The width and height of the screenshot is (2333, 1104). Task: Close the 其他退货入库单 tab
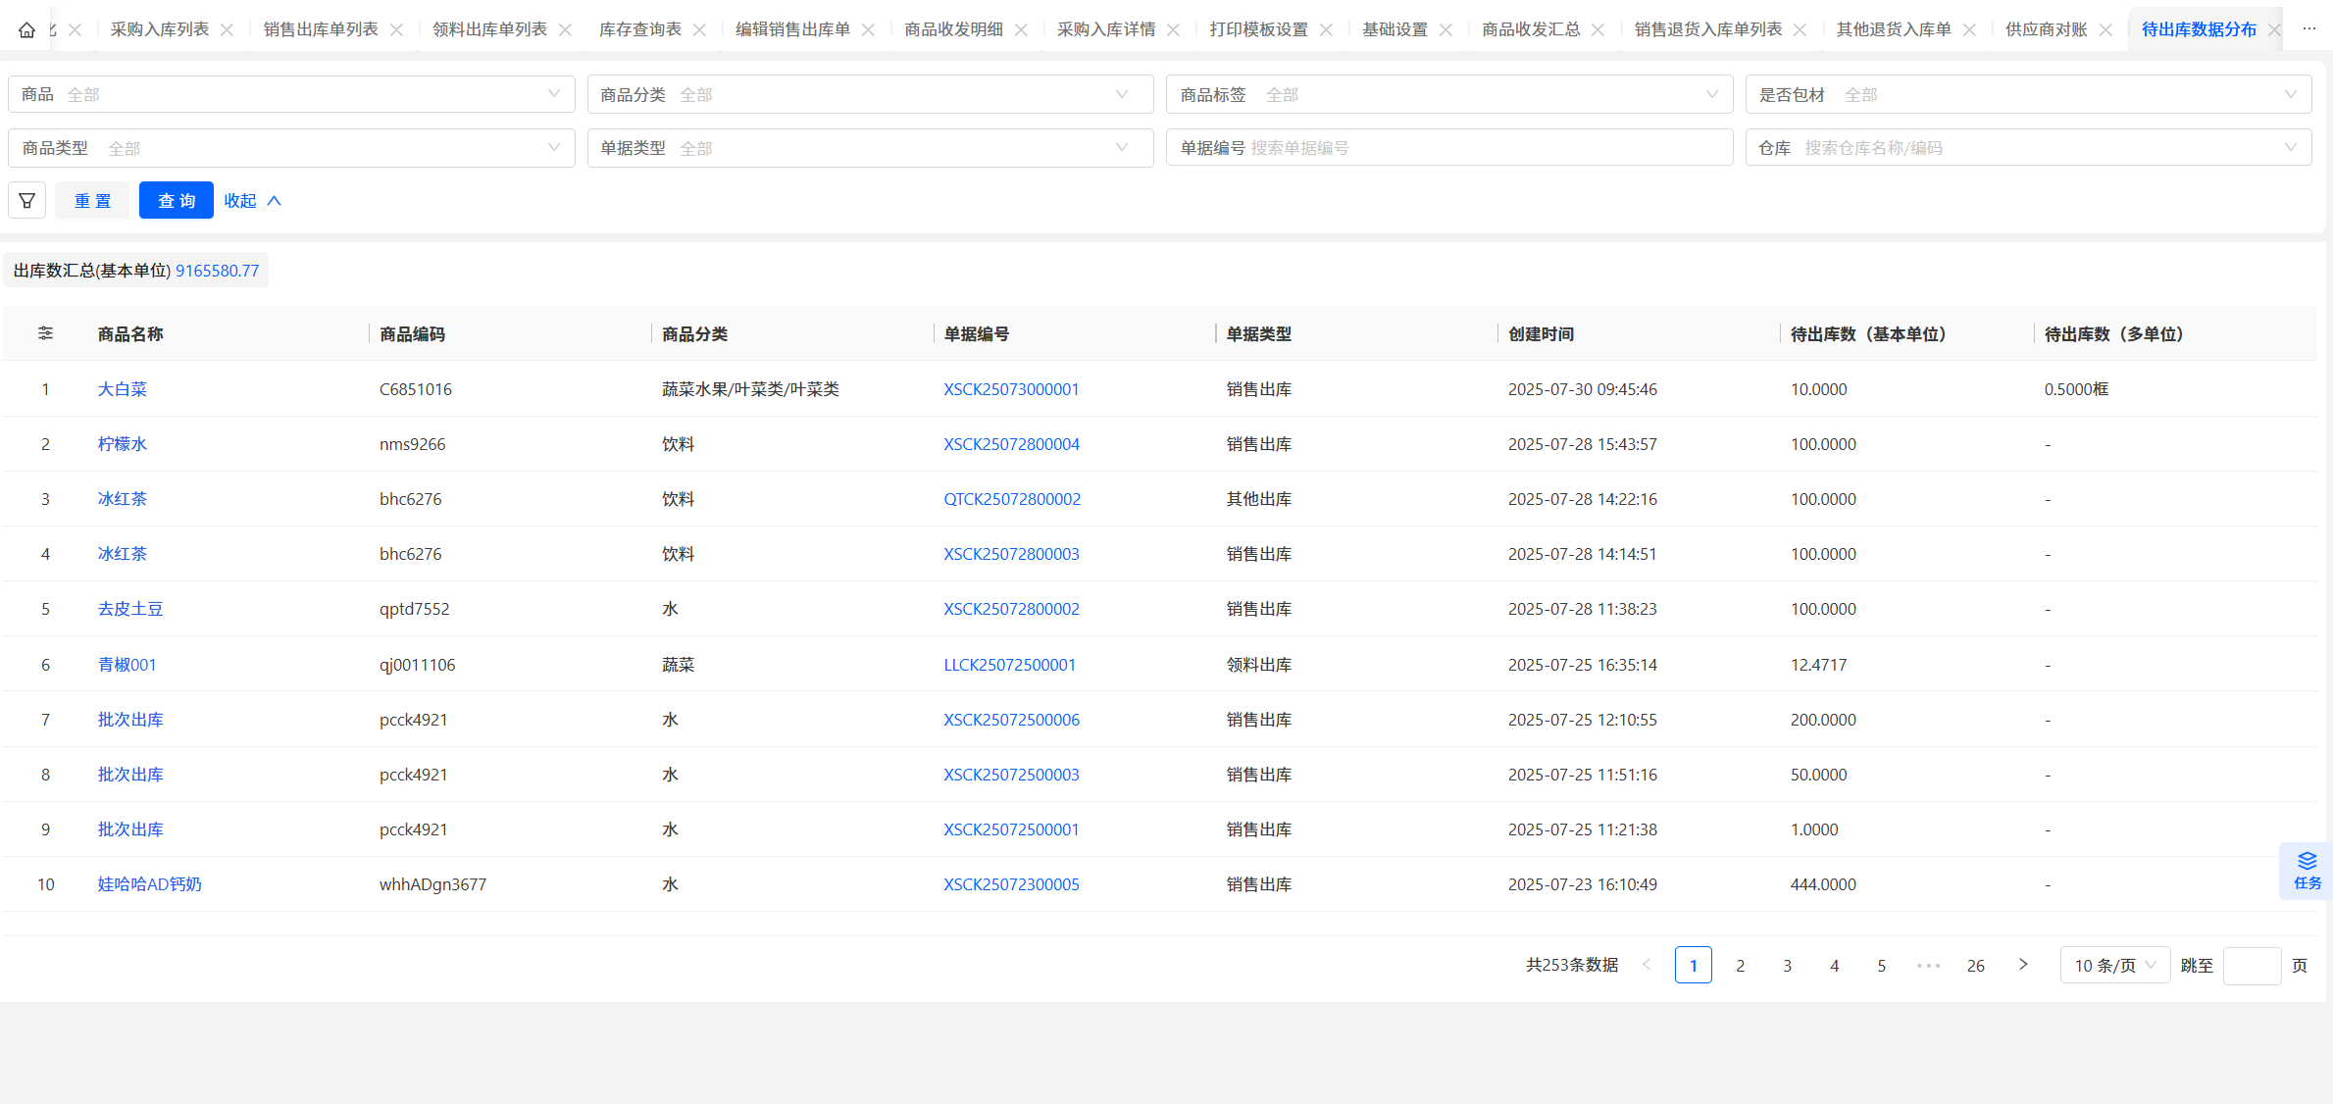coord(1969,29)
